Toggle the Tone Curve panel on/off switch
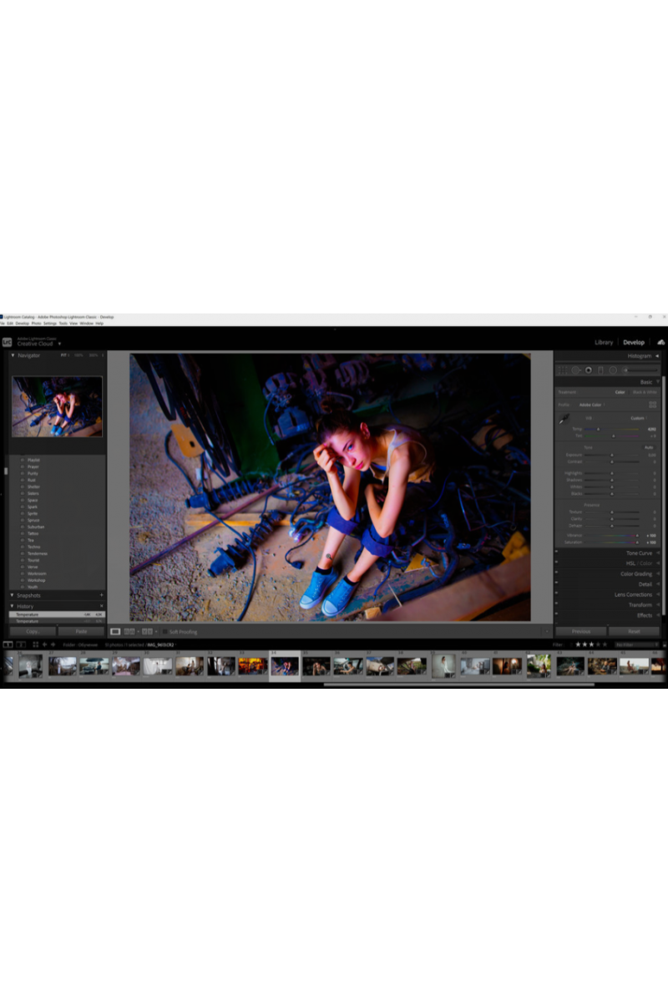 [x=557, y=553]
